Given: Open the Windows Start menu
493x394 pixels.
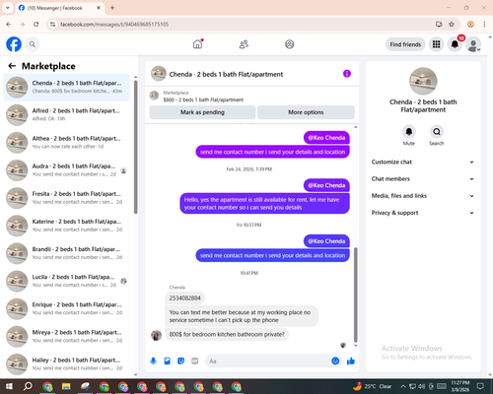Looking at the screenshot, I should [x=9, y=386].
